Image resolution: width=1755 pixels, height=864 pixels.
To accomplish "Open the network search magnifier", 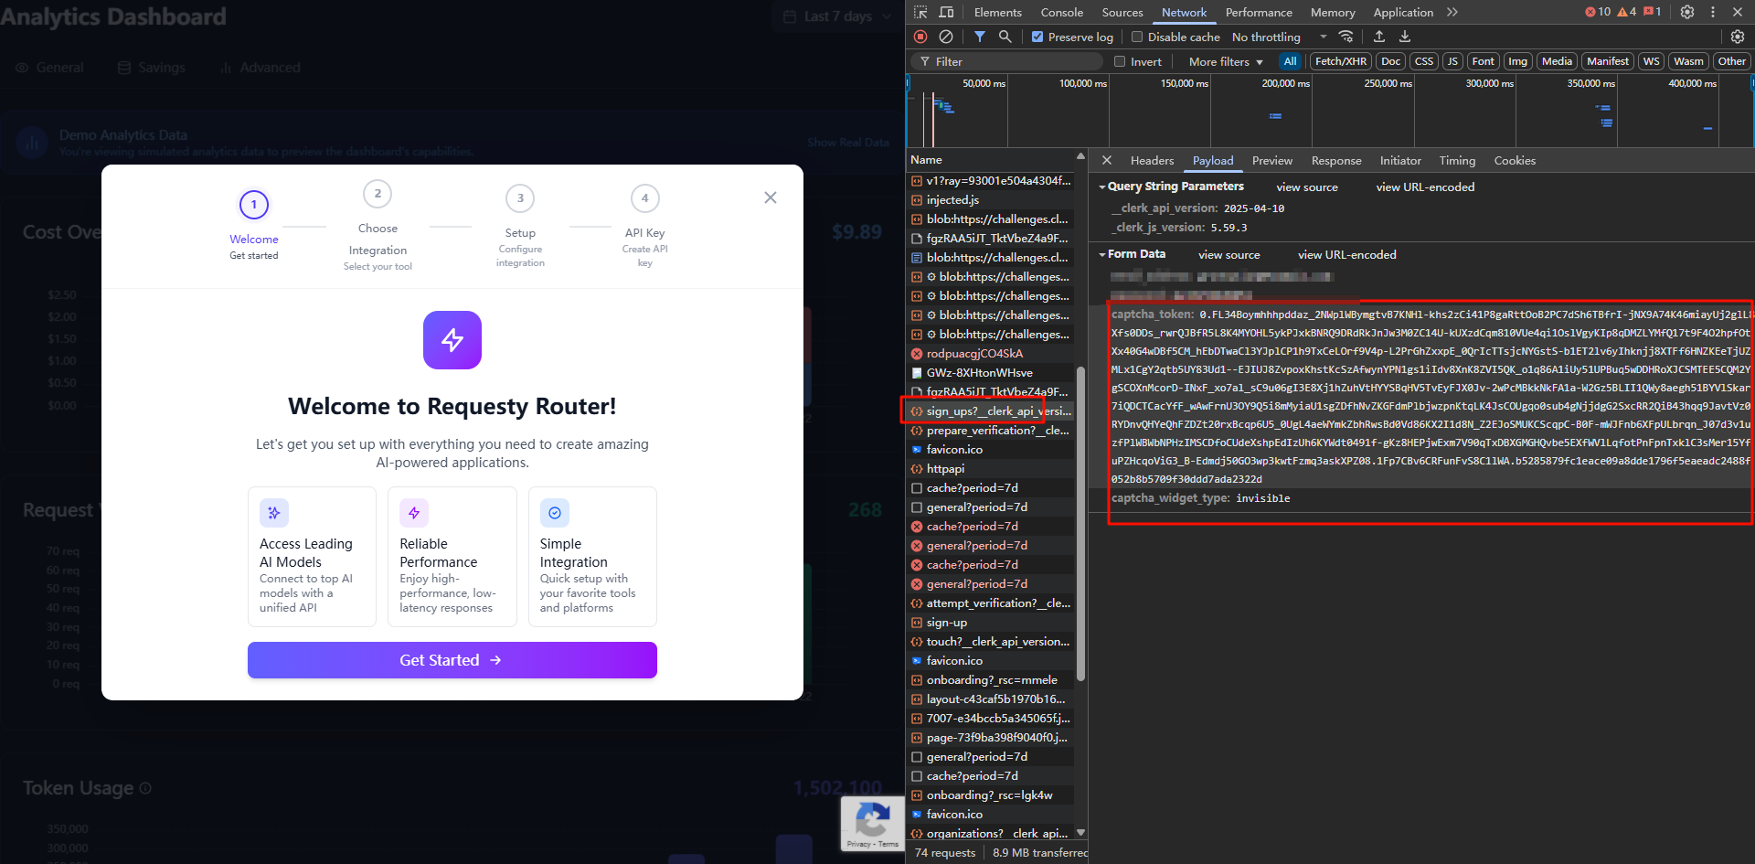I will tap(1005, 37).
